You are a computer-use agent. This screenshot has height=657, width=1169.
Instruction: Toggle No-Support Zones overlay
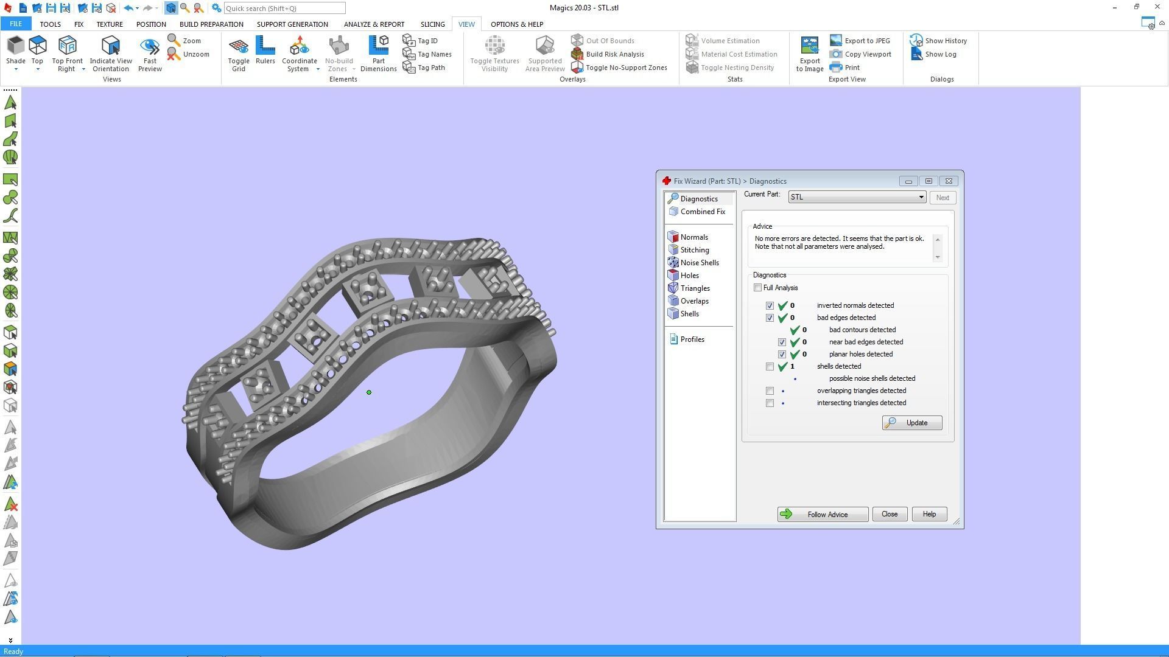619,68
